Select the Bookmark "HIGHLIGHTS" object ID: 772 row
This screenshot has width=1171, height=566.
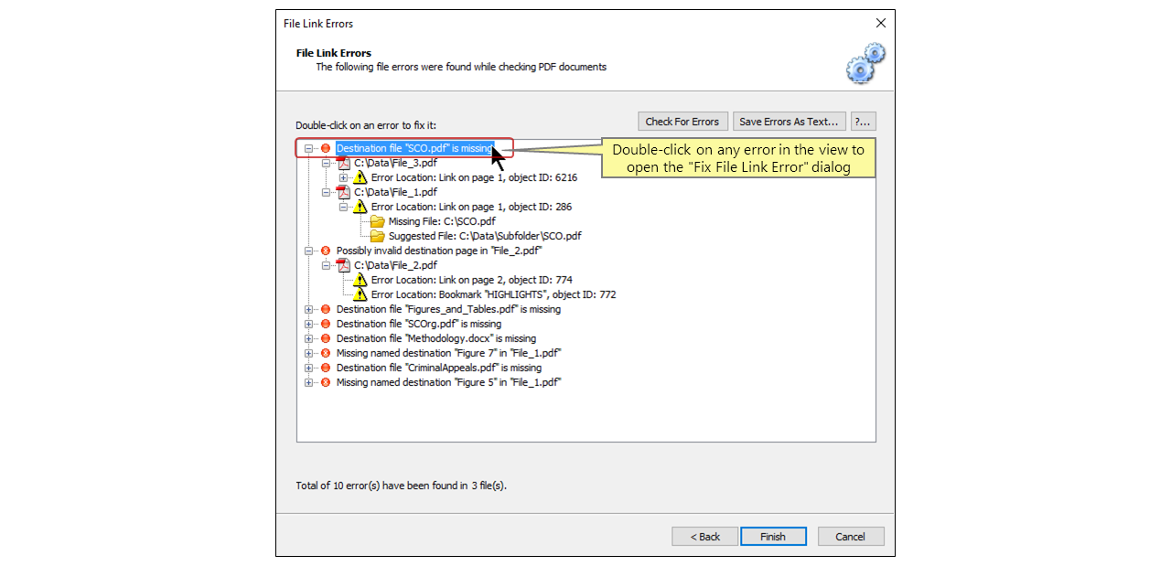coord(493,294)
